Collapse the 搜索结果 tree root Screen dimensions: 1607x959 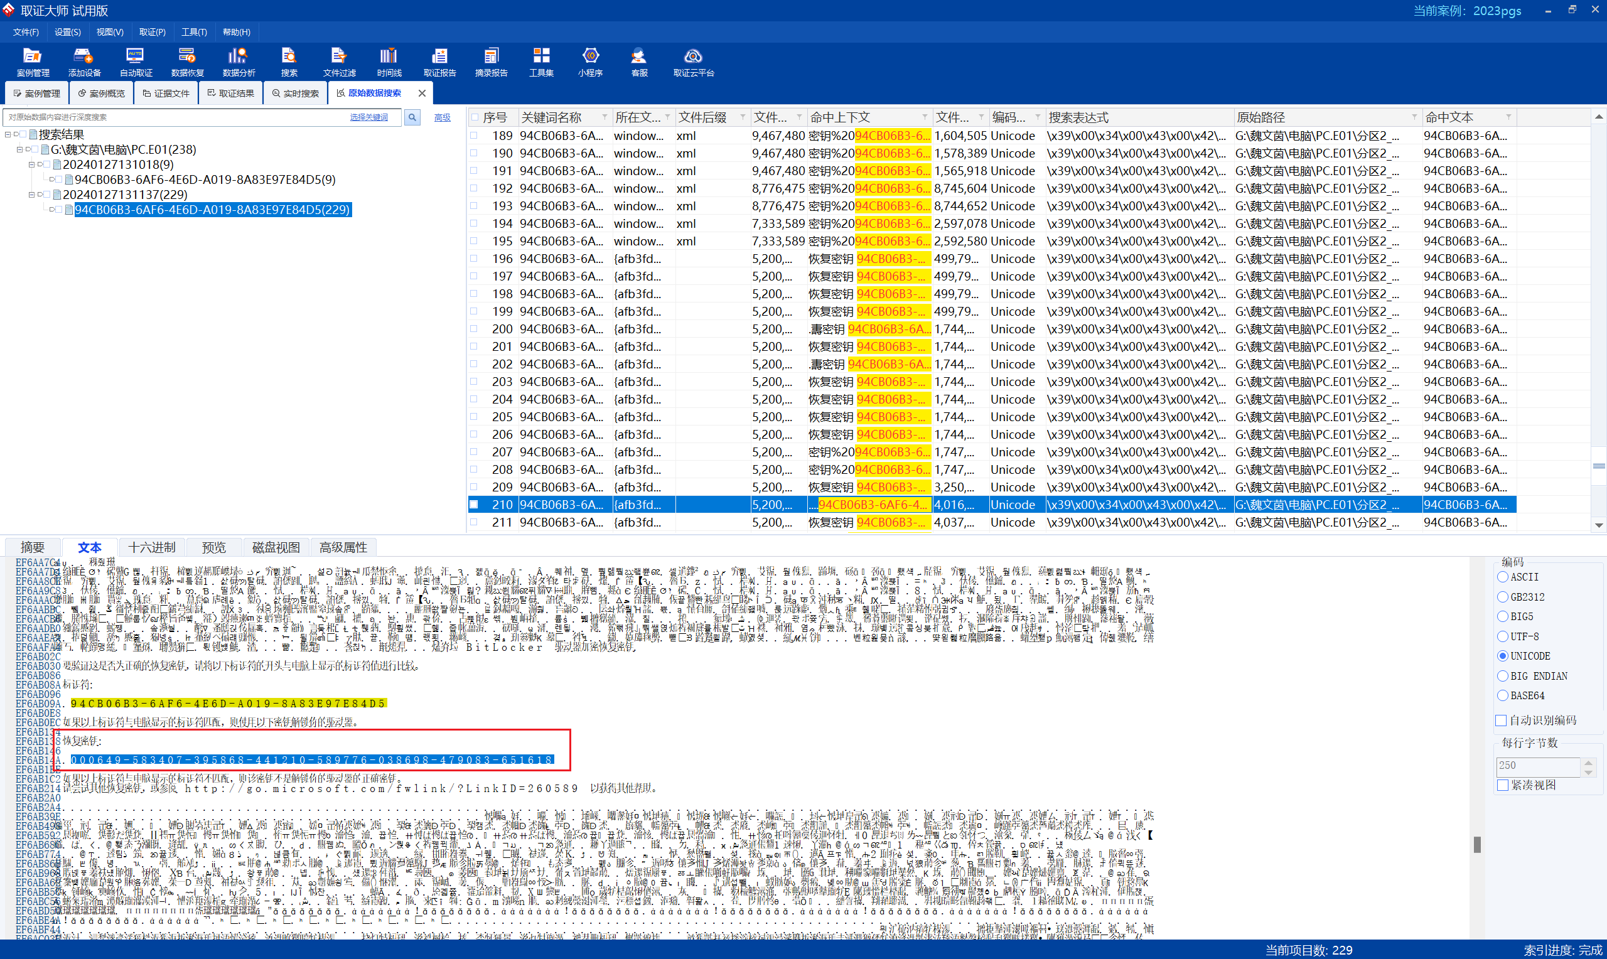pos(8,134)
